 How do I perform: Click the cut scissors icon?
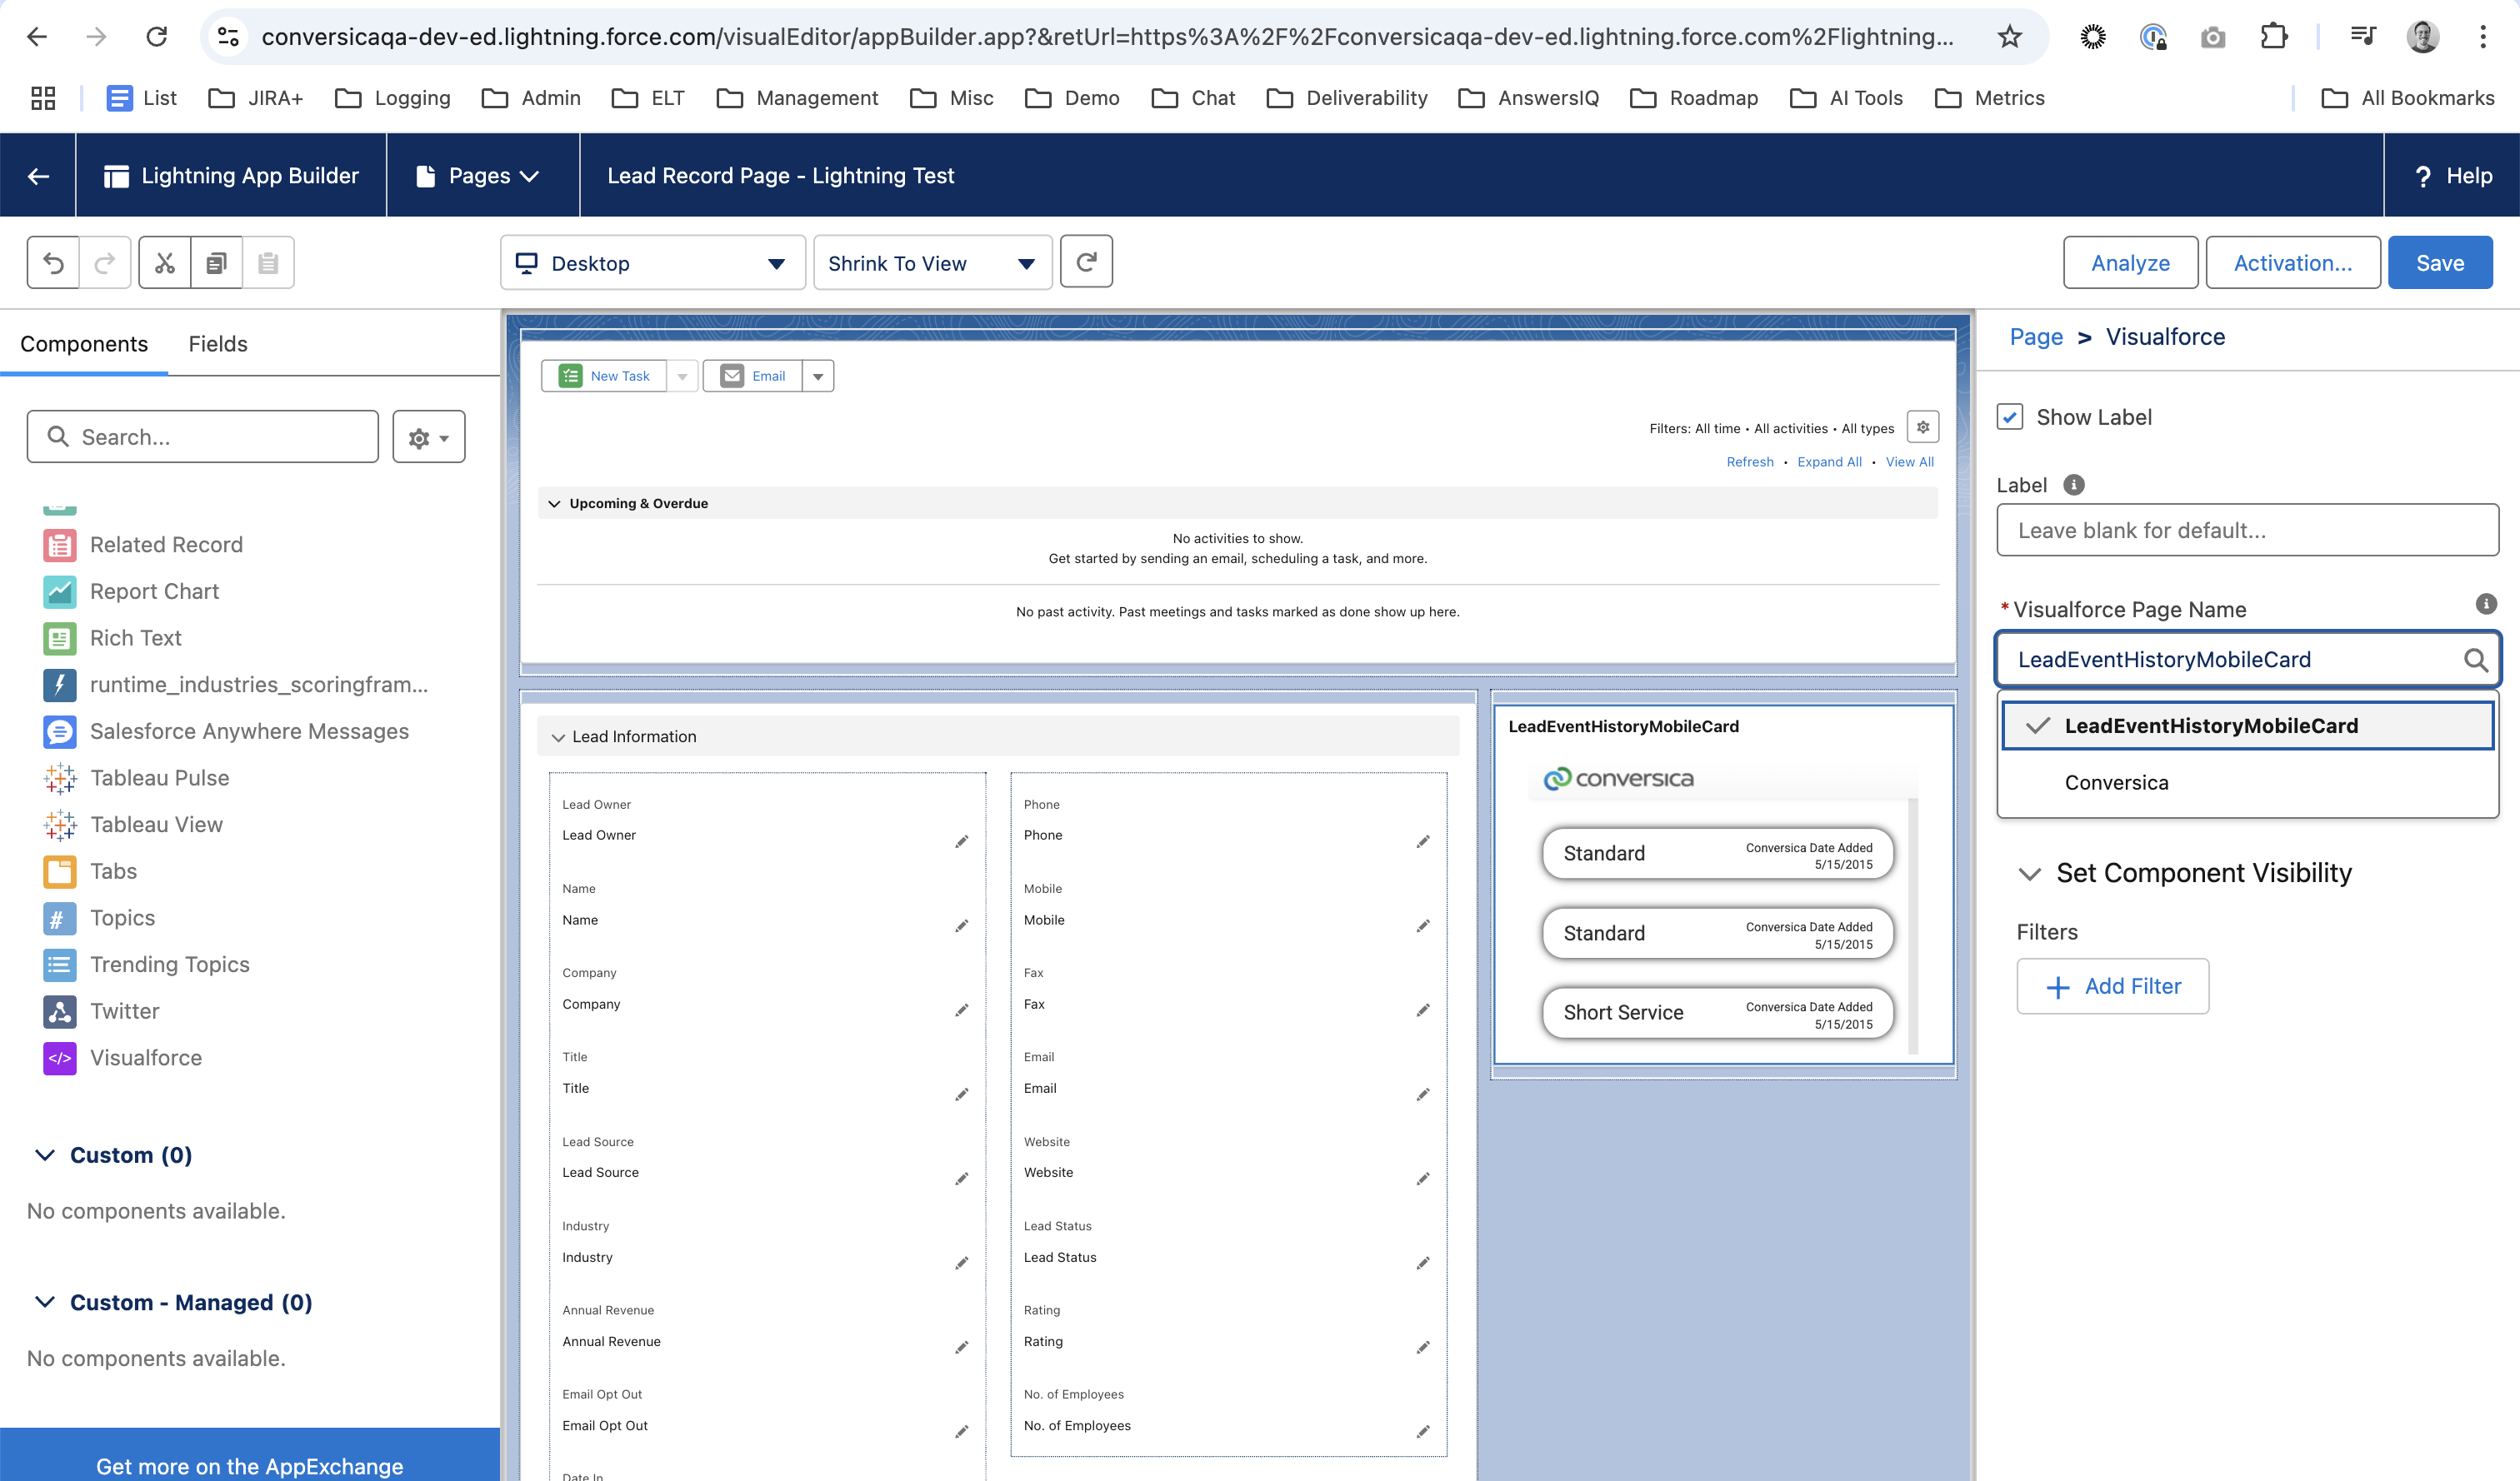(165, 263)
